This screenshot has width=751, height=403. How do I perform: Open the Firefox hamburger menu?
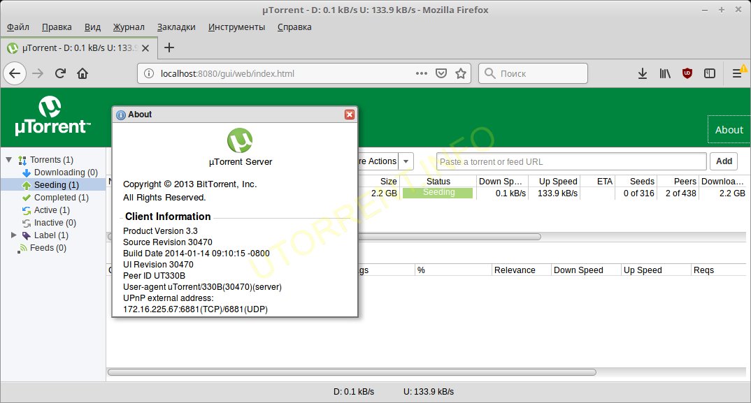[x=738, y=74]
